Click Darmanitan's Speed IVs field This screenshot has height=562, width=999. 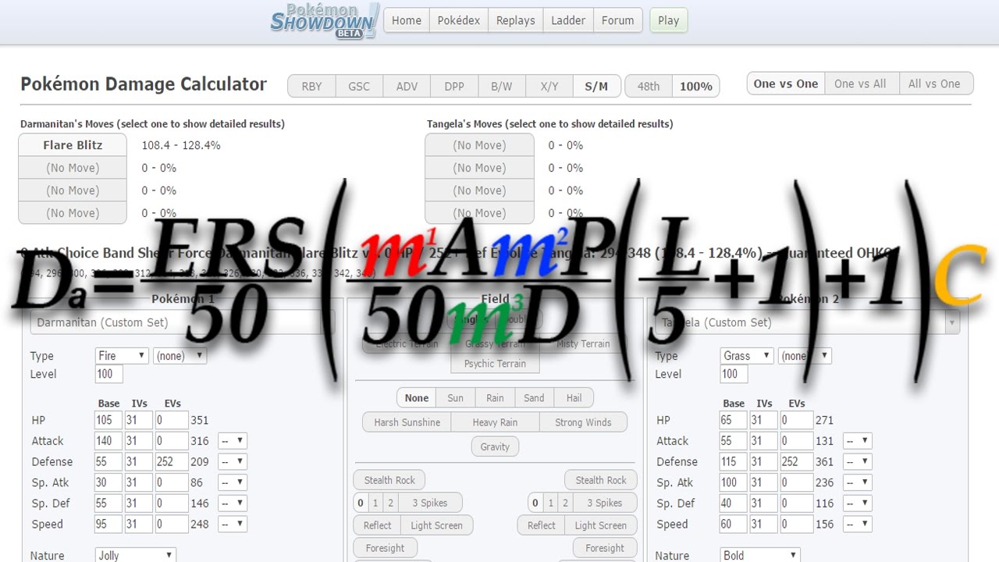pos(138,525)
